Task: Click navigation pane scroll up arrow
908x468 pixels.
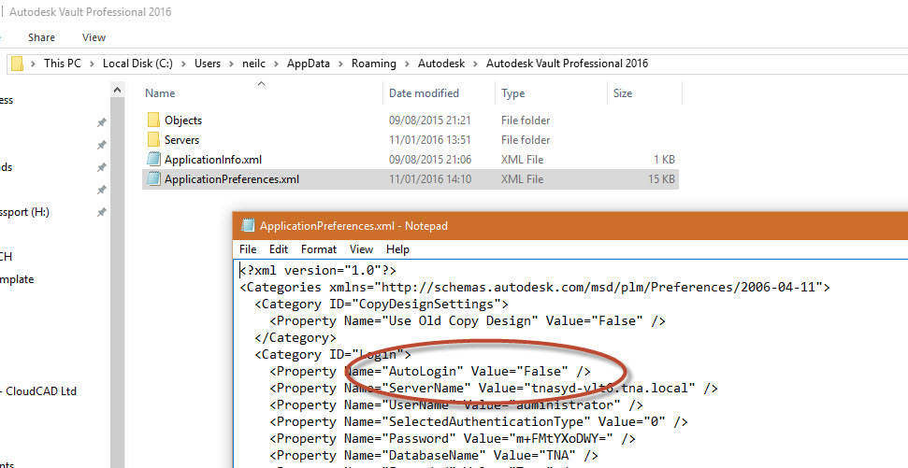Action: [x=118, y=90]
